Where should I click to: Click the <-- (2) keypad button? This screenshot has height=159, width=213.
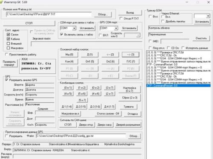click(110, 55)
